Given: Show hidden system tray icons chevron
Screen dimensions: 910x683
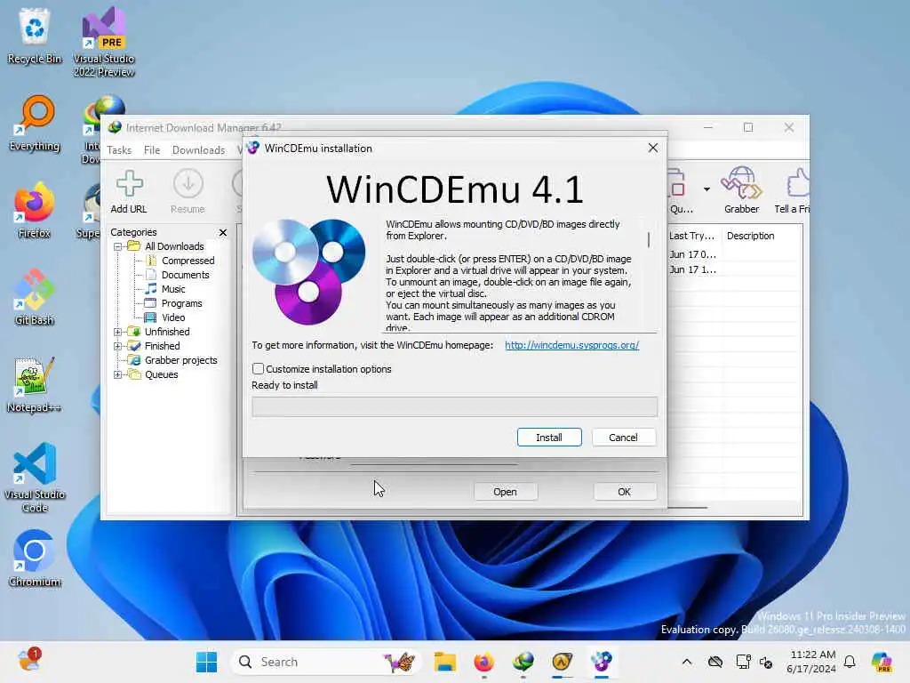Looking at the screenshot, I should pyautogui.click(x=687, y=662).
